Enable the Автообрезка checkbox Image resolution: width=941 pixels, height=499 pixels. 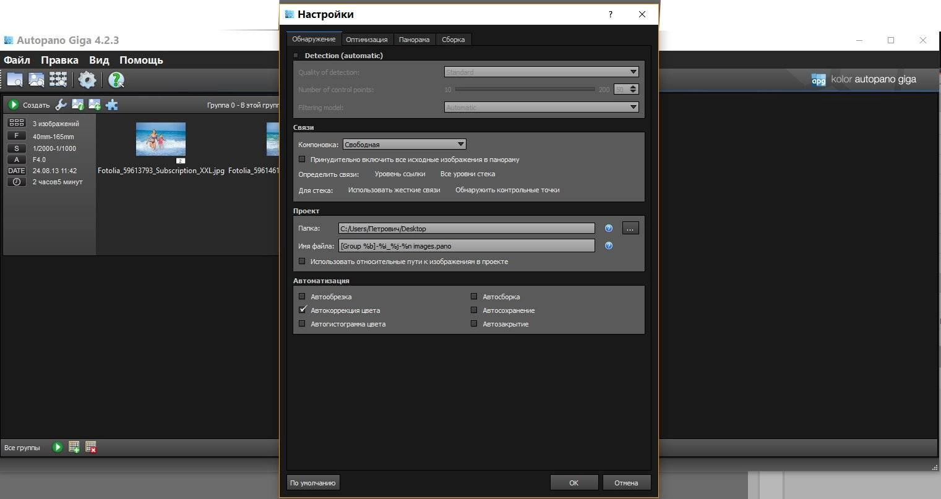302,296
